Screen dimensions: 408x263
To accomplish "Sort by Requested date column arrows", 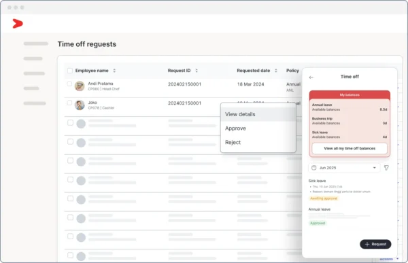I will [276, 71].
